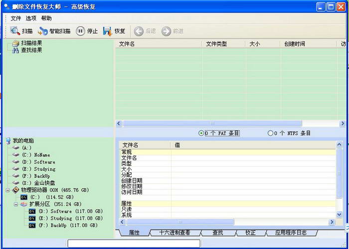Select the 分配 property row
Screen dimensions: 349x249
pyautogui.click(x=228, y=175)
